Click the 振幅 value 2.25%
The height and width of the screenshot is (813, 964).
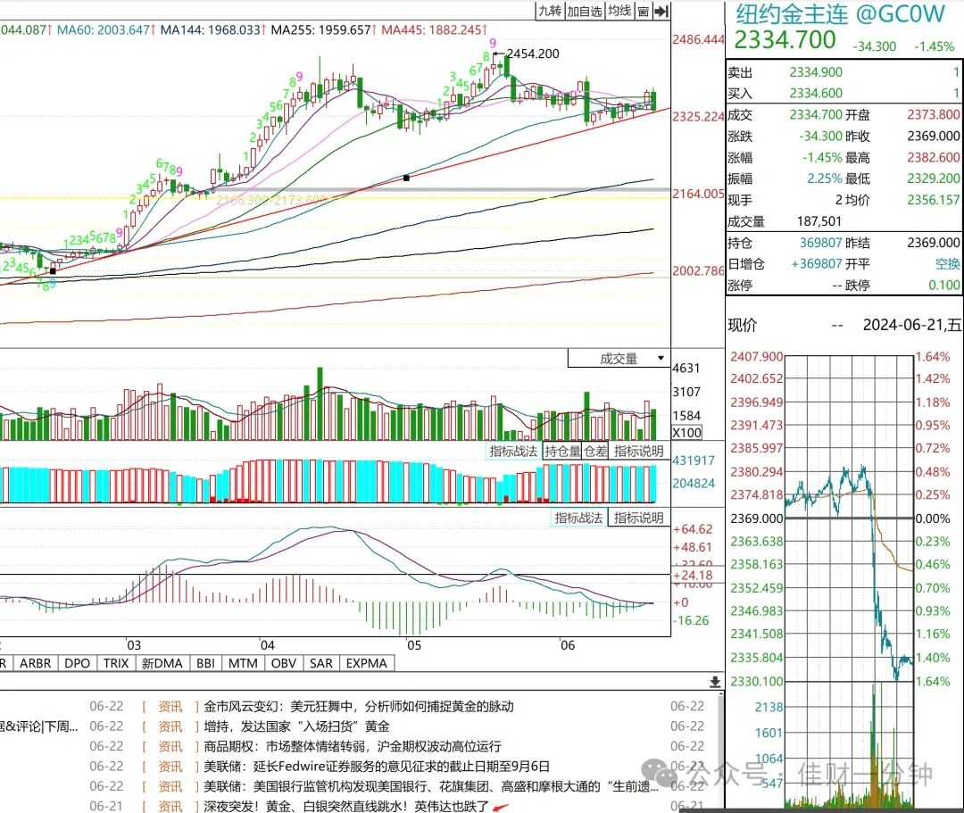[x=825, y=178]
